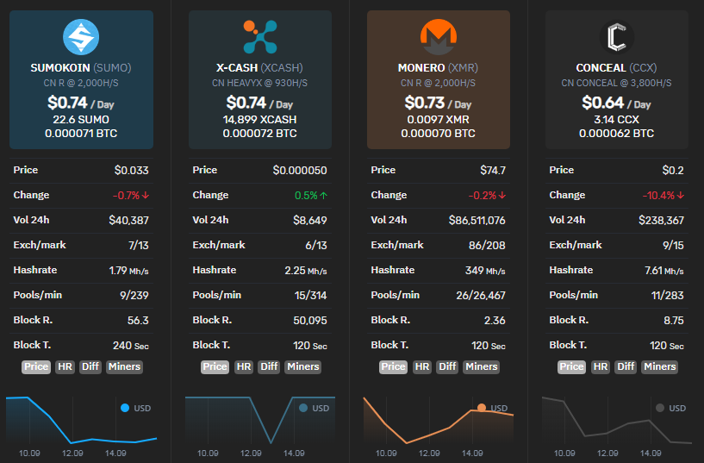Click red down arrow in Conceal Change row
Viewport: 704px width, 463px height.
click(680, 196)
